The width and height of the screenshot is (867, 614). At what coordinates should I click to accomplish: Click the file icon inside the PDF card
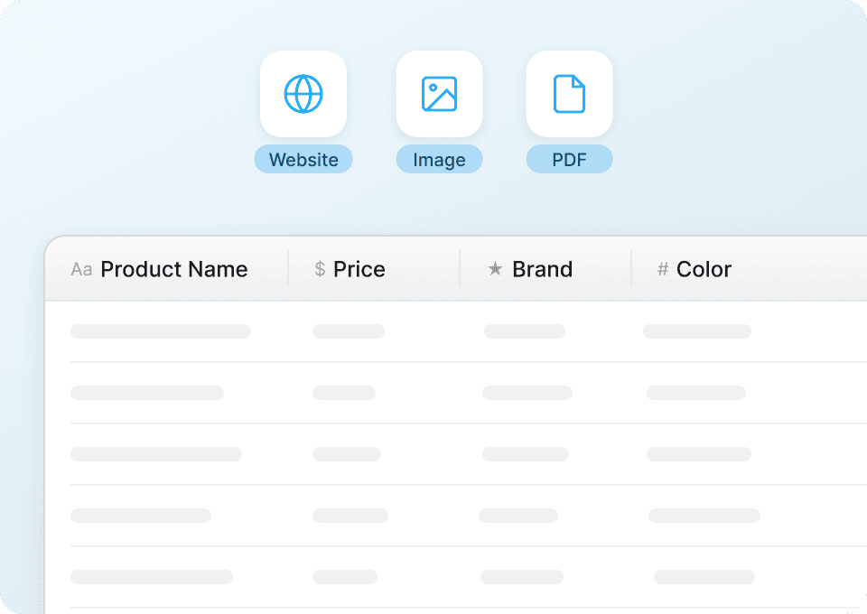click(x=569, y=93)
